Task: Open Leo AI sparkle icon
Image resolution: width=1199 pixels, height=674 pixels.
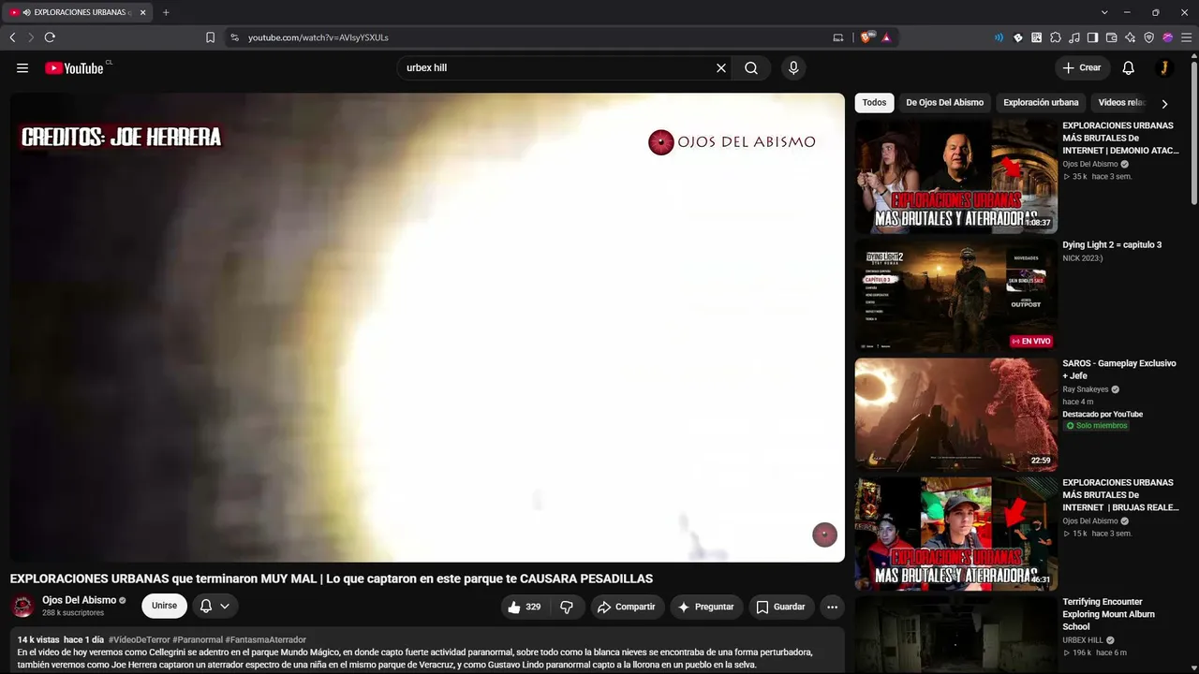Action: click(x=1131, y=37)
